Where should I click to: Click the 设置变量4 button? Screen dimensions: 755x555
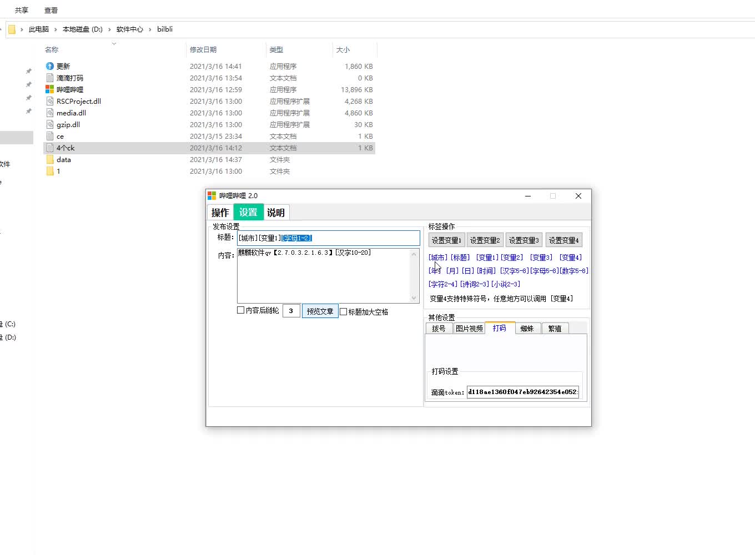point(564,240)
